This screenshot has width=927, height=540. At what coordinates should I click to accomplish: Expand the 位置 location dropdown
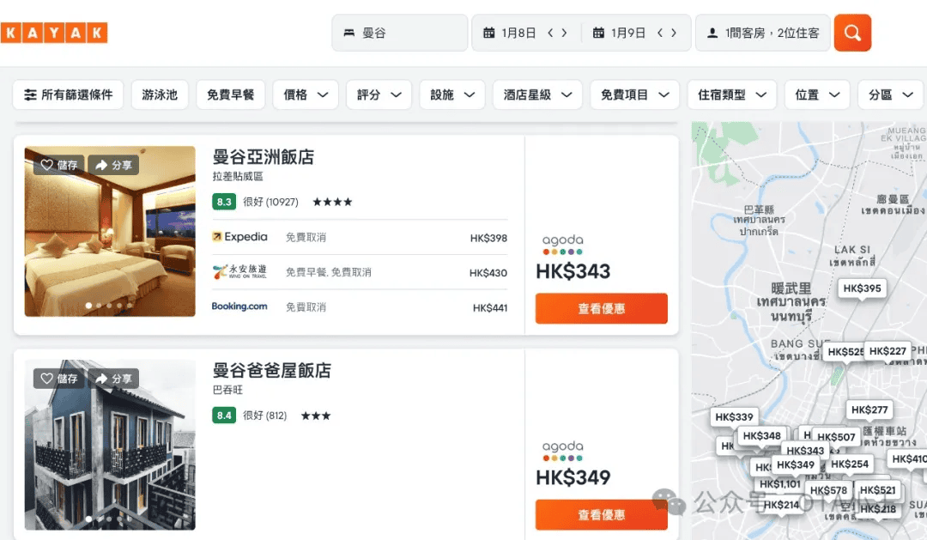[x=817, y=94]
